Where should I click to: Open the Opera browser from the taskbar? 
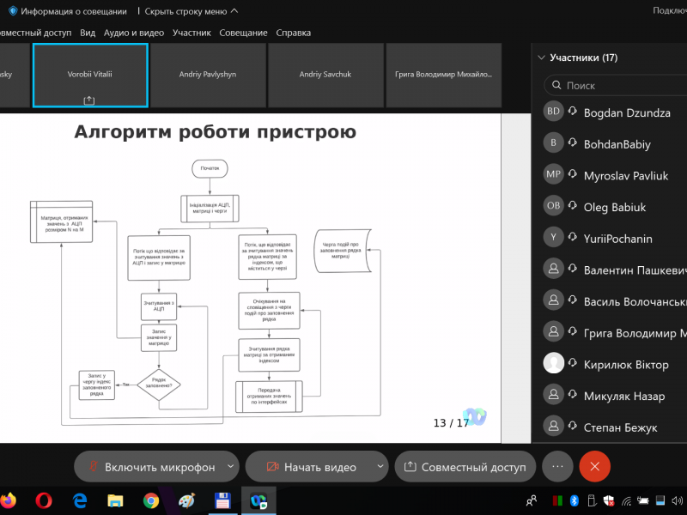[x=45, y=500]
